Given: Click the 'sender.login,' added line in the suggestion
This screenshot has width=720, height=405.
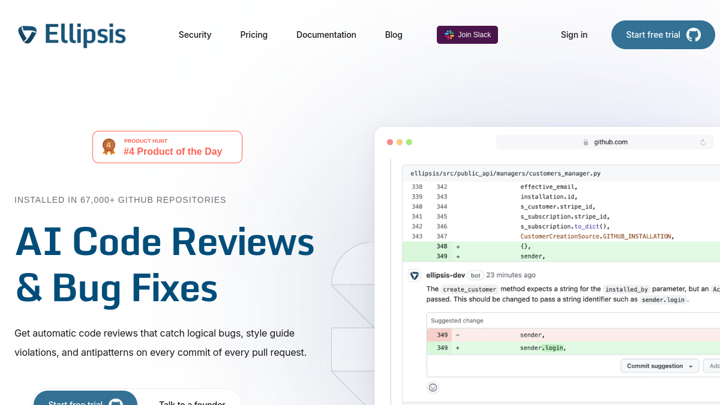Looking at the screenshot, I should click(573, 348).
